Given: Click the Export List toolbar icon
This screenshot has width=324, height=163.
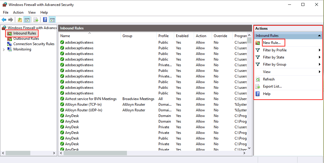Looking at the screenshot, I should point(36,20).
